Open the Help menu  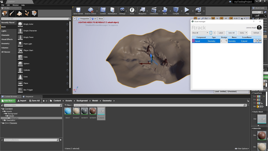23,5
